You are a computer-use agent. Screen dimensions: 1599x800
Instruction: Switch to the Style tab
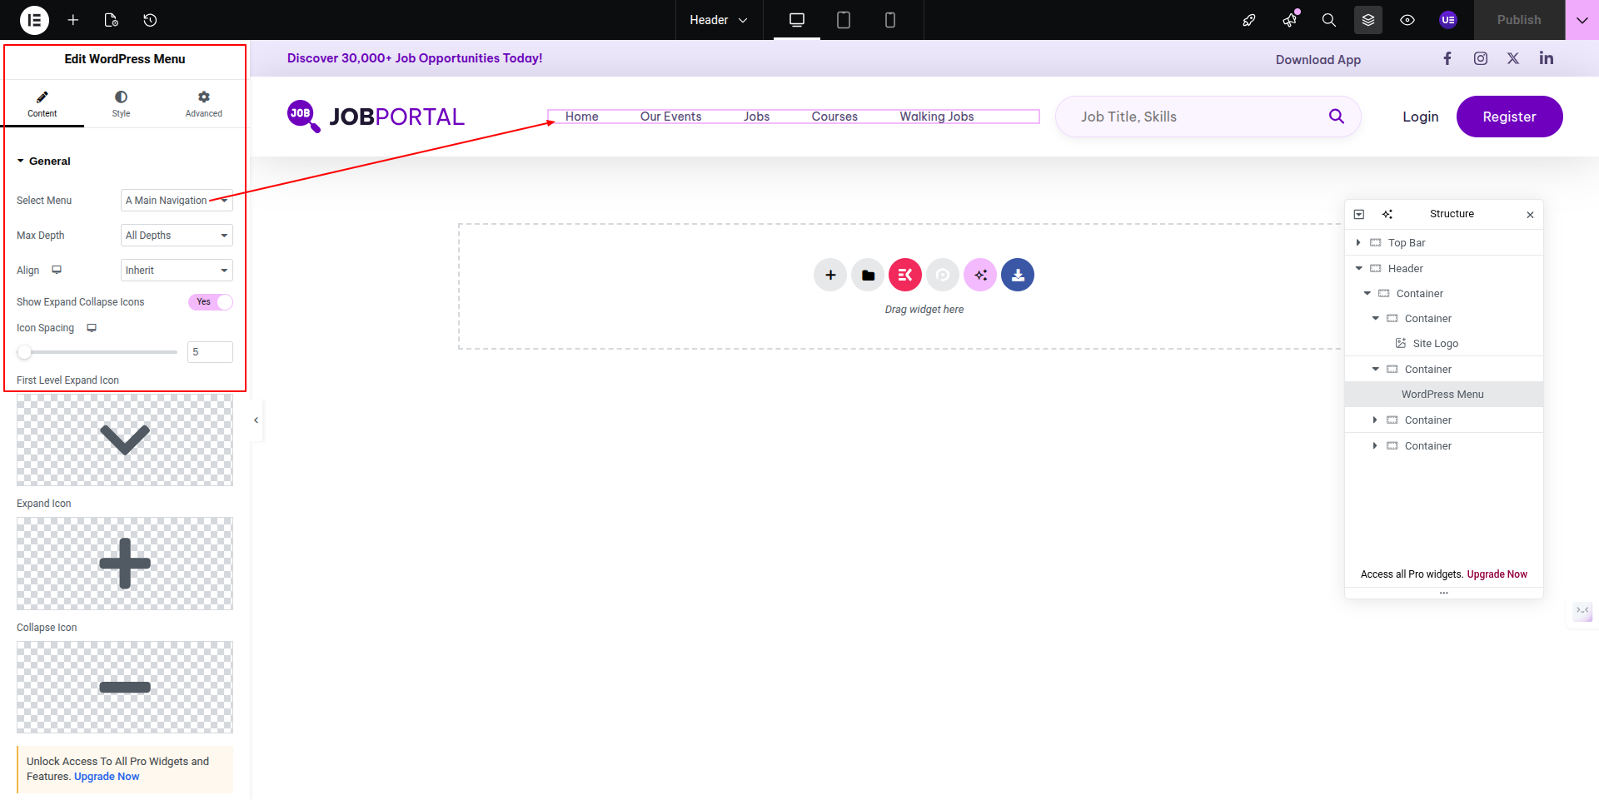121,104
